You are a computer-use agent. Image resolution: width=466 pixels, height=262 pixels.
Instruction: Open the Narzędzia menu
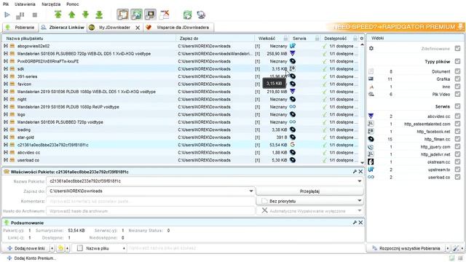tap(51, 4)
